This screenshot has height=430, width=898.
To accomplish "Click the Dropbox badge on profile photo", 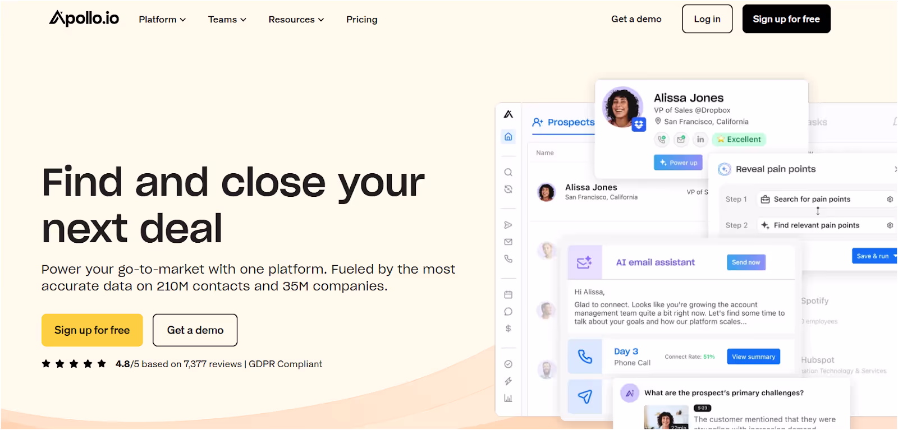I will click(x=639, y=124).
